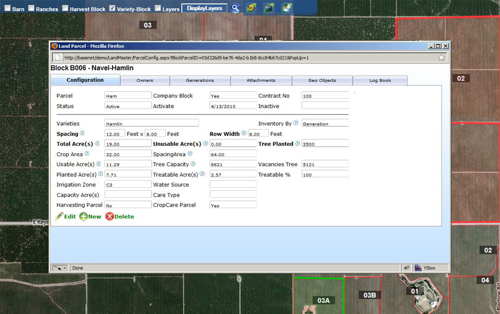Click the map block label 03B

click(369, 295)
